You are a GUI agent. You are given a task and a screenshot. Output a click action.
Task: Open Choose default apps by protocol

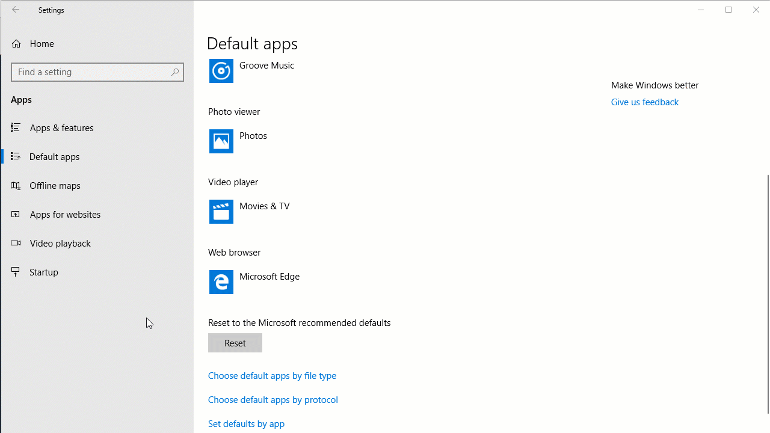tap(273, 399)
